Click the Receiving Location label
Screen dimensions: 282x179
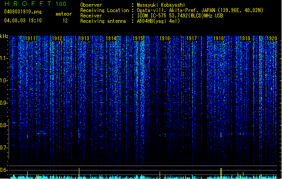[104, 10]
